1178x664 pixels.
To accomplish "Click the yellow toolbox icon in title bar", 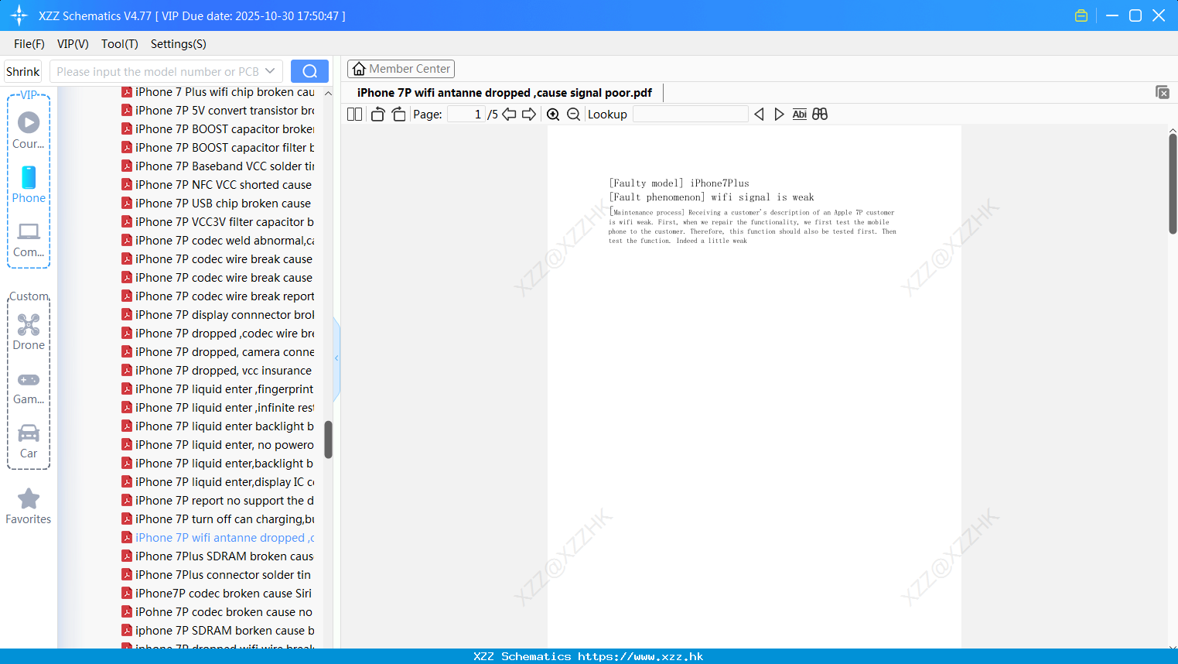I will (1081, 15).
